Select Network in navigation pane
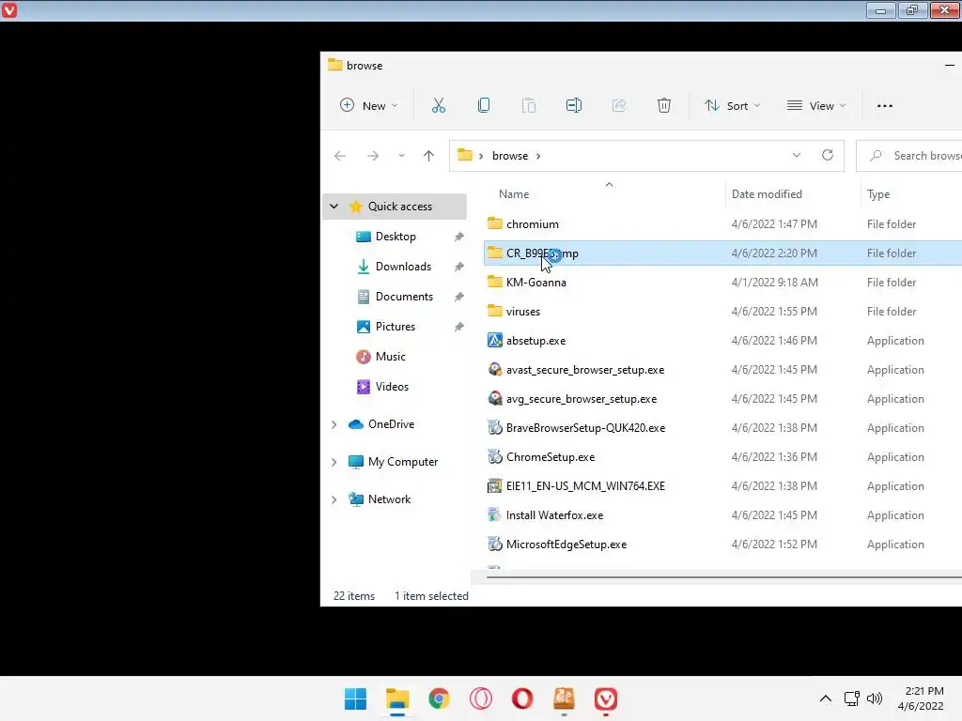Screen dimensions: 962x721 (389, 499)
